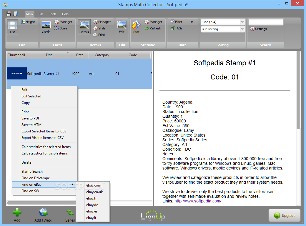This screenshot has height=226, width=306.
Task: Switch to List view
Action: pos(12,27)
